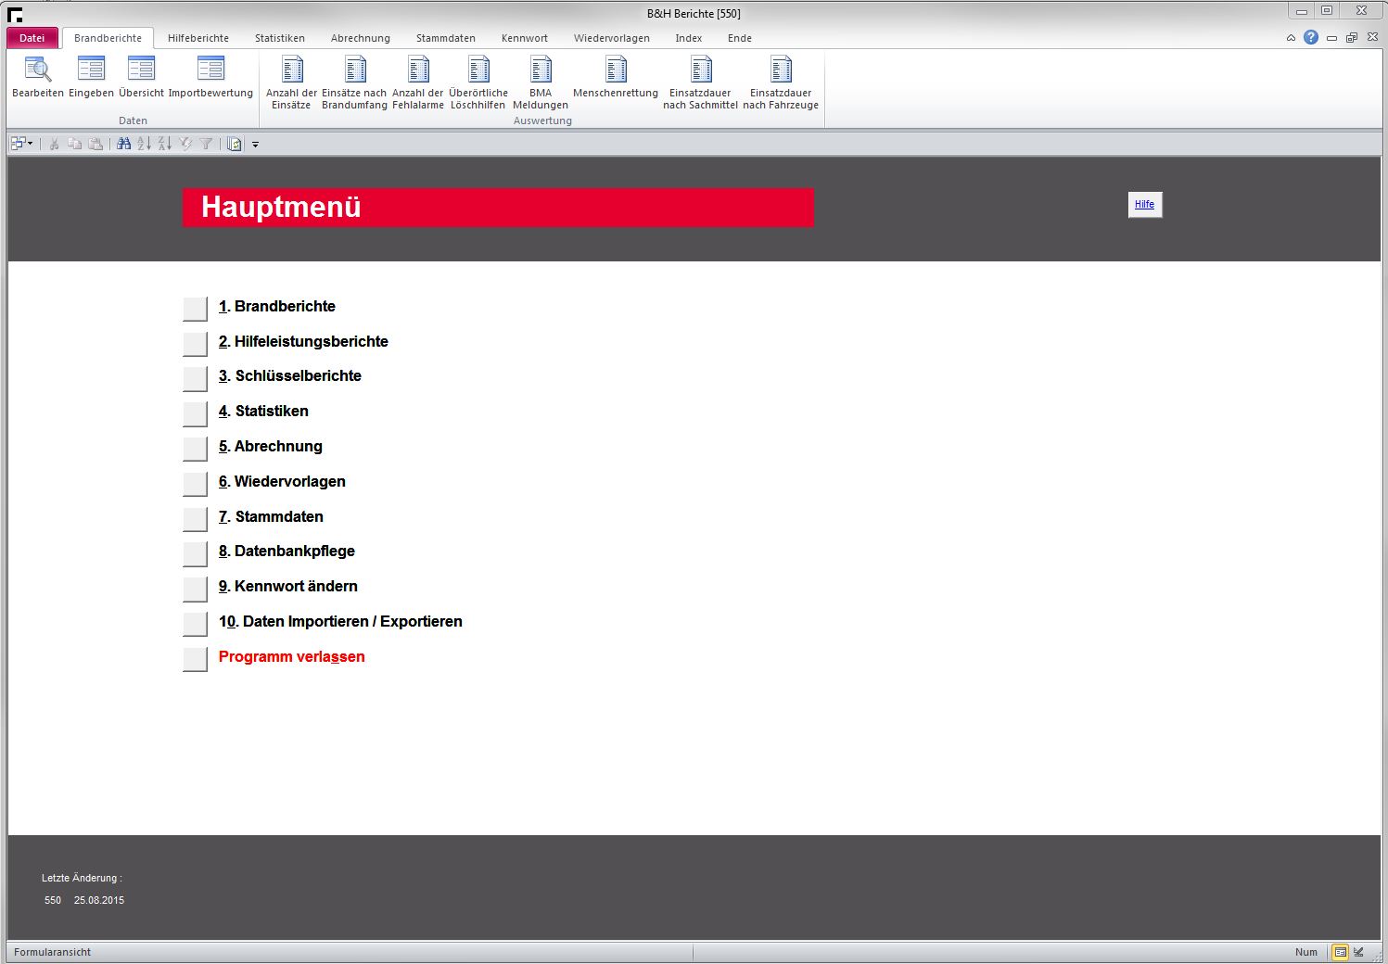Viewport: 1388px width, 964px height.
Task: Click the funnel Filter toolbar icon
Action: coord(206,144)
